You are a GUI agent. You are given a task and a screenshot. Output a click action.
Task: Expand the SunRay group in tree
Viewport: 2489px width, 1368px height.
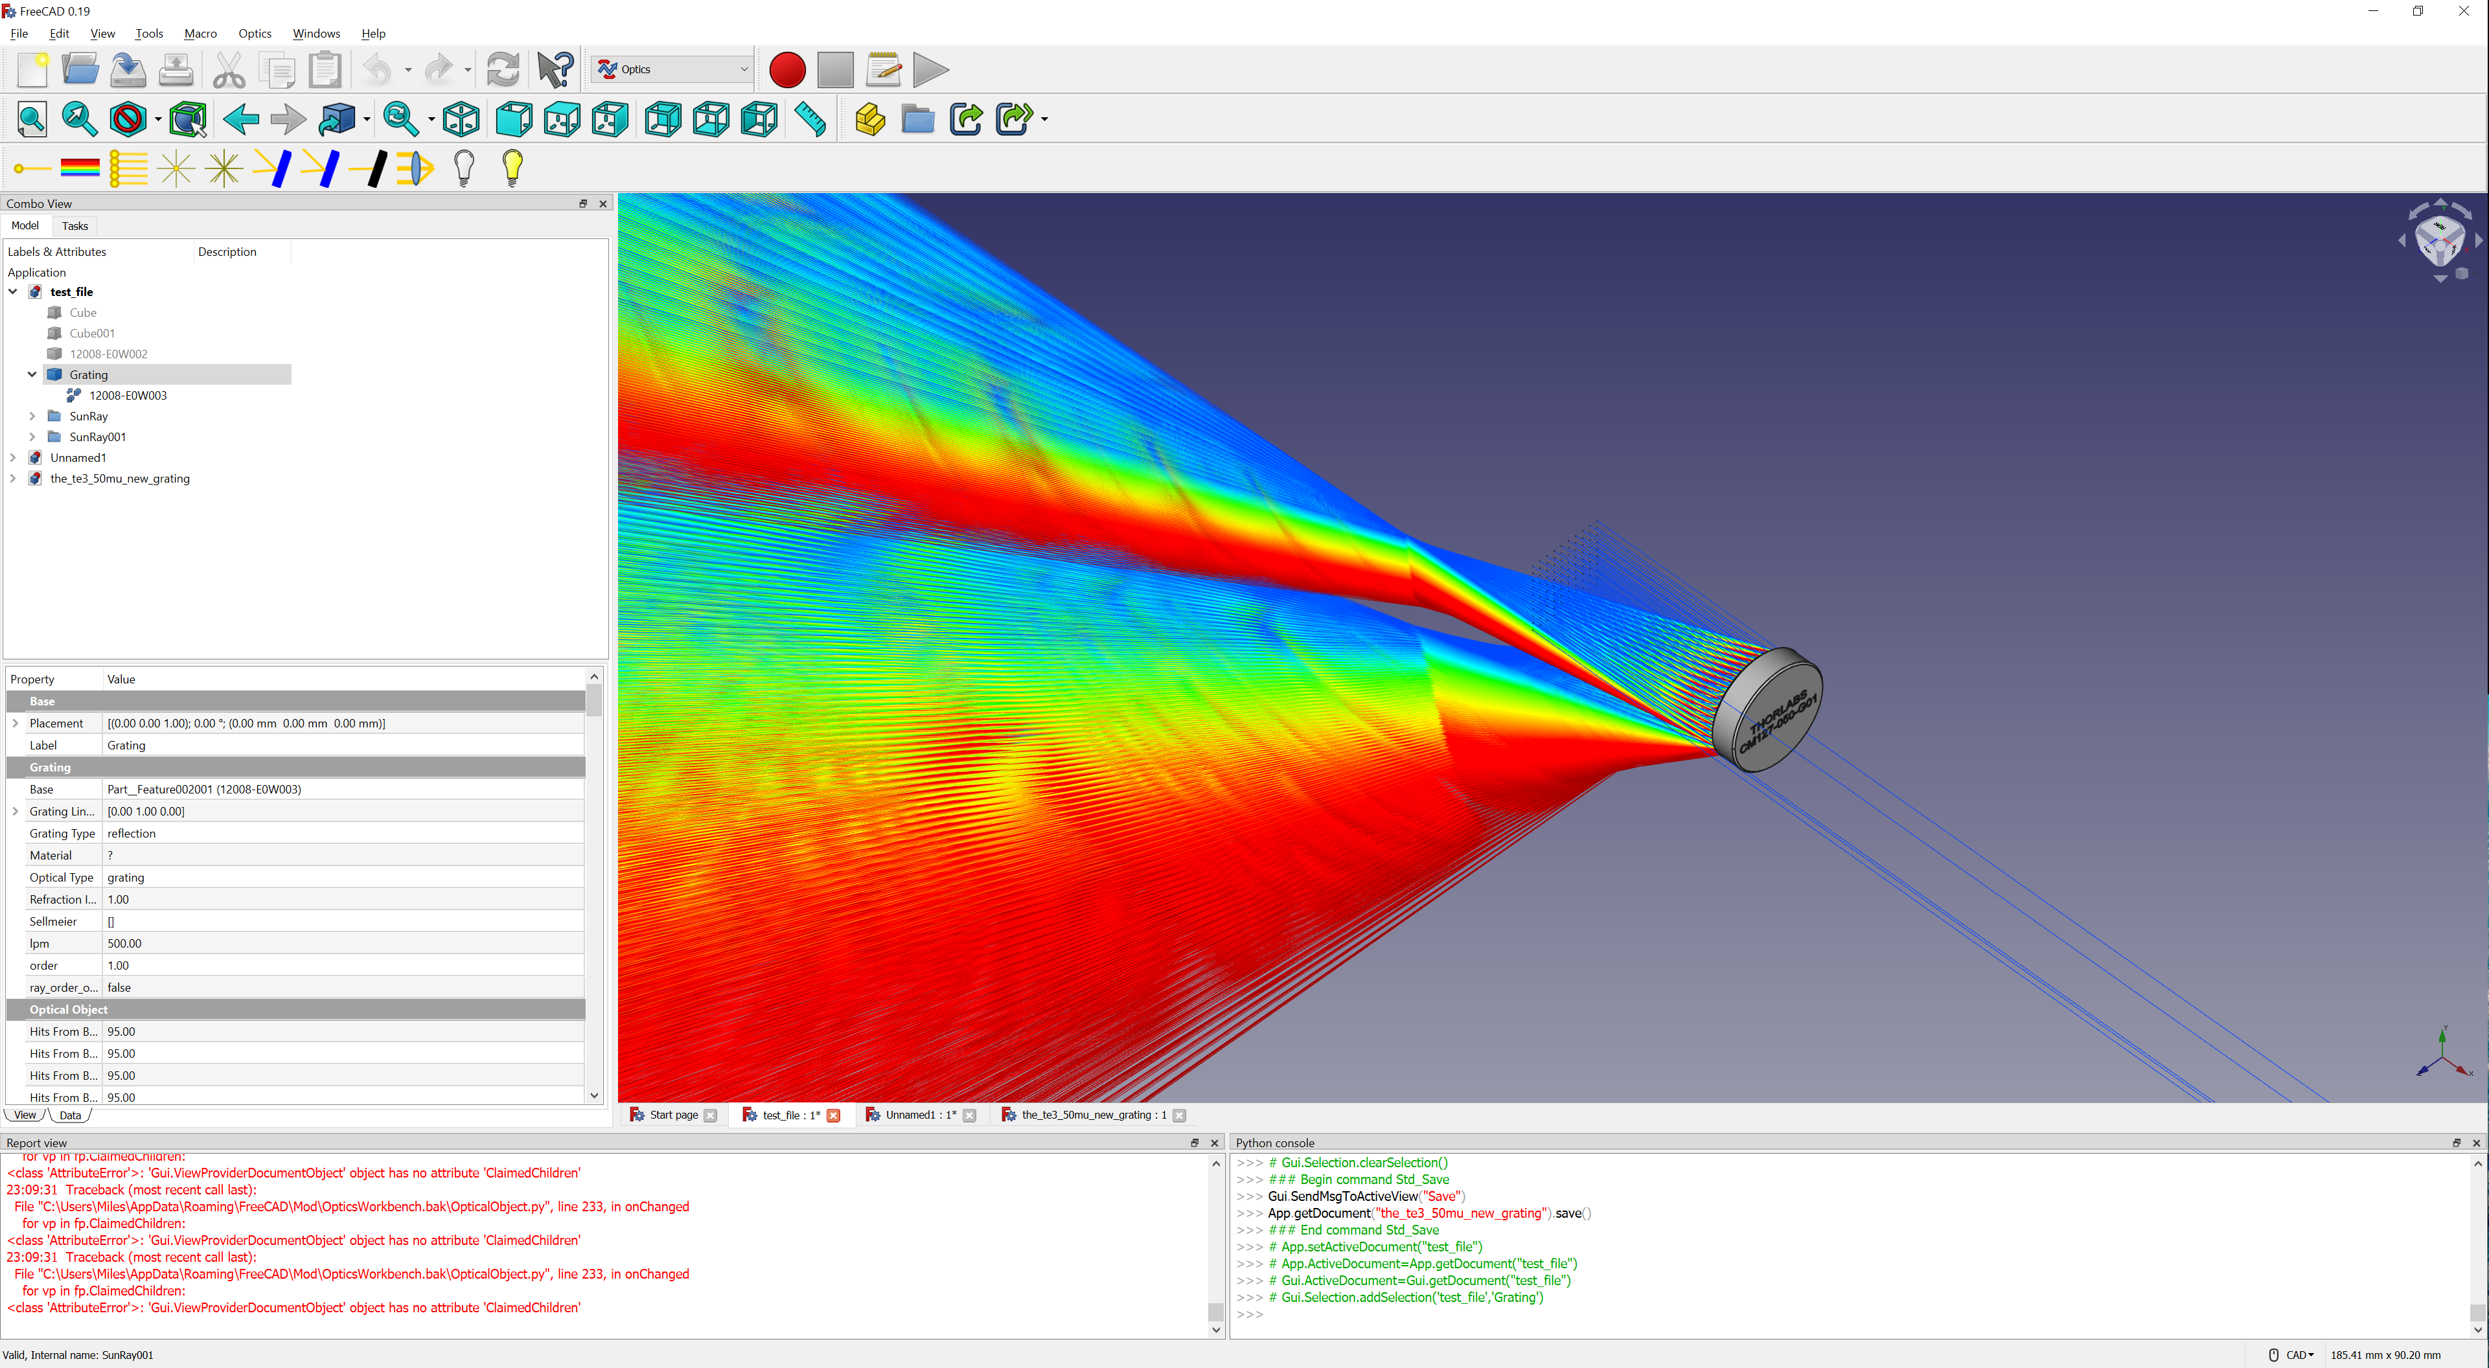(32, 416)
